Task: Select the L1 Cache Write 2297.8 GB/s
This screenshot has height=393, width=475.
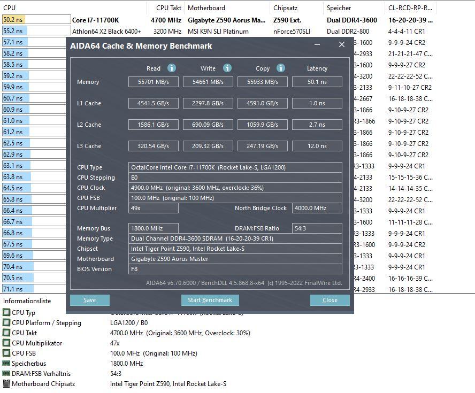Action: [x=208, y=103]
